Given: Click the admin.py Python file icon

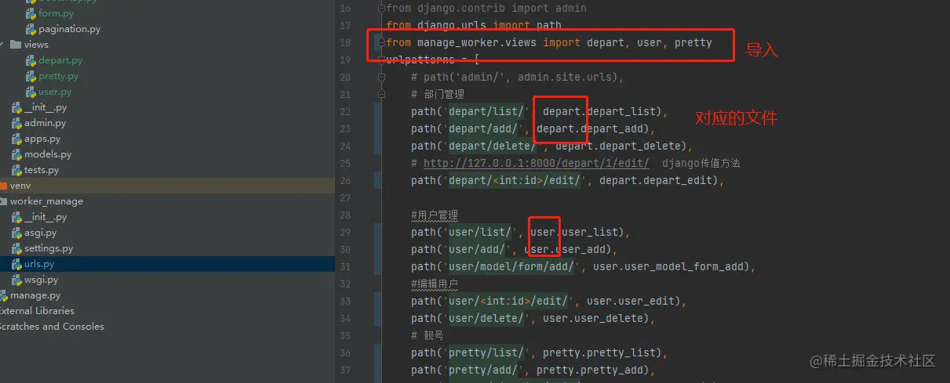Looking at the screenshot, I should pos(16,123).
